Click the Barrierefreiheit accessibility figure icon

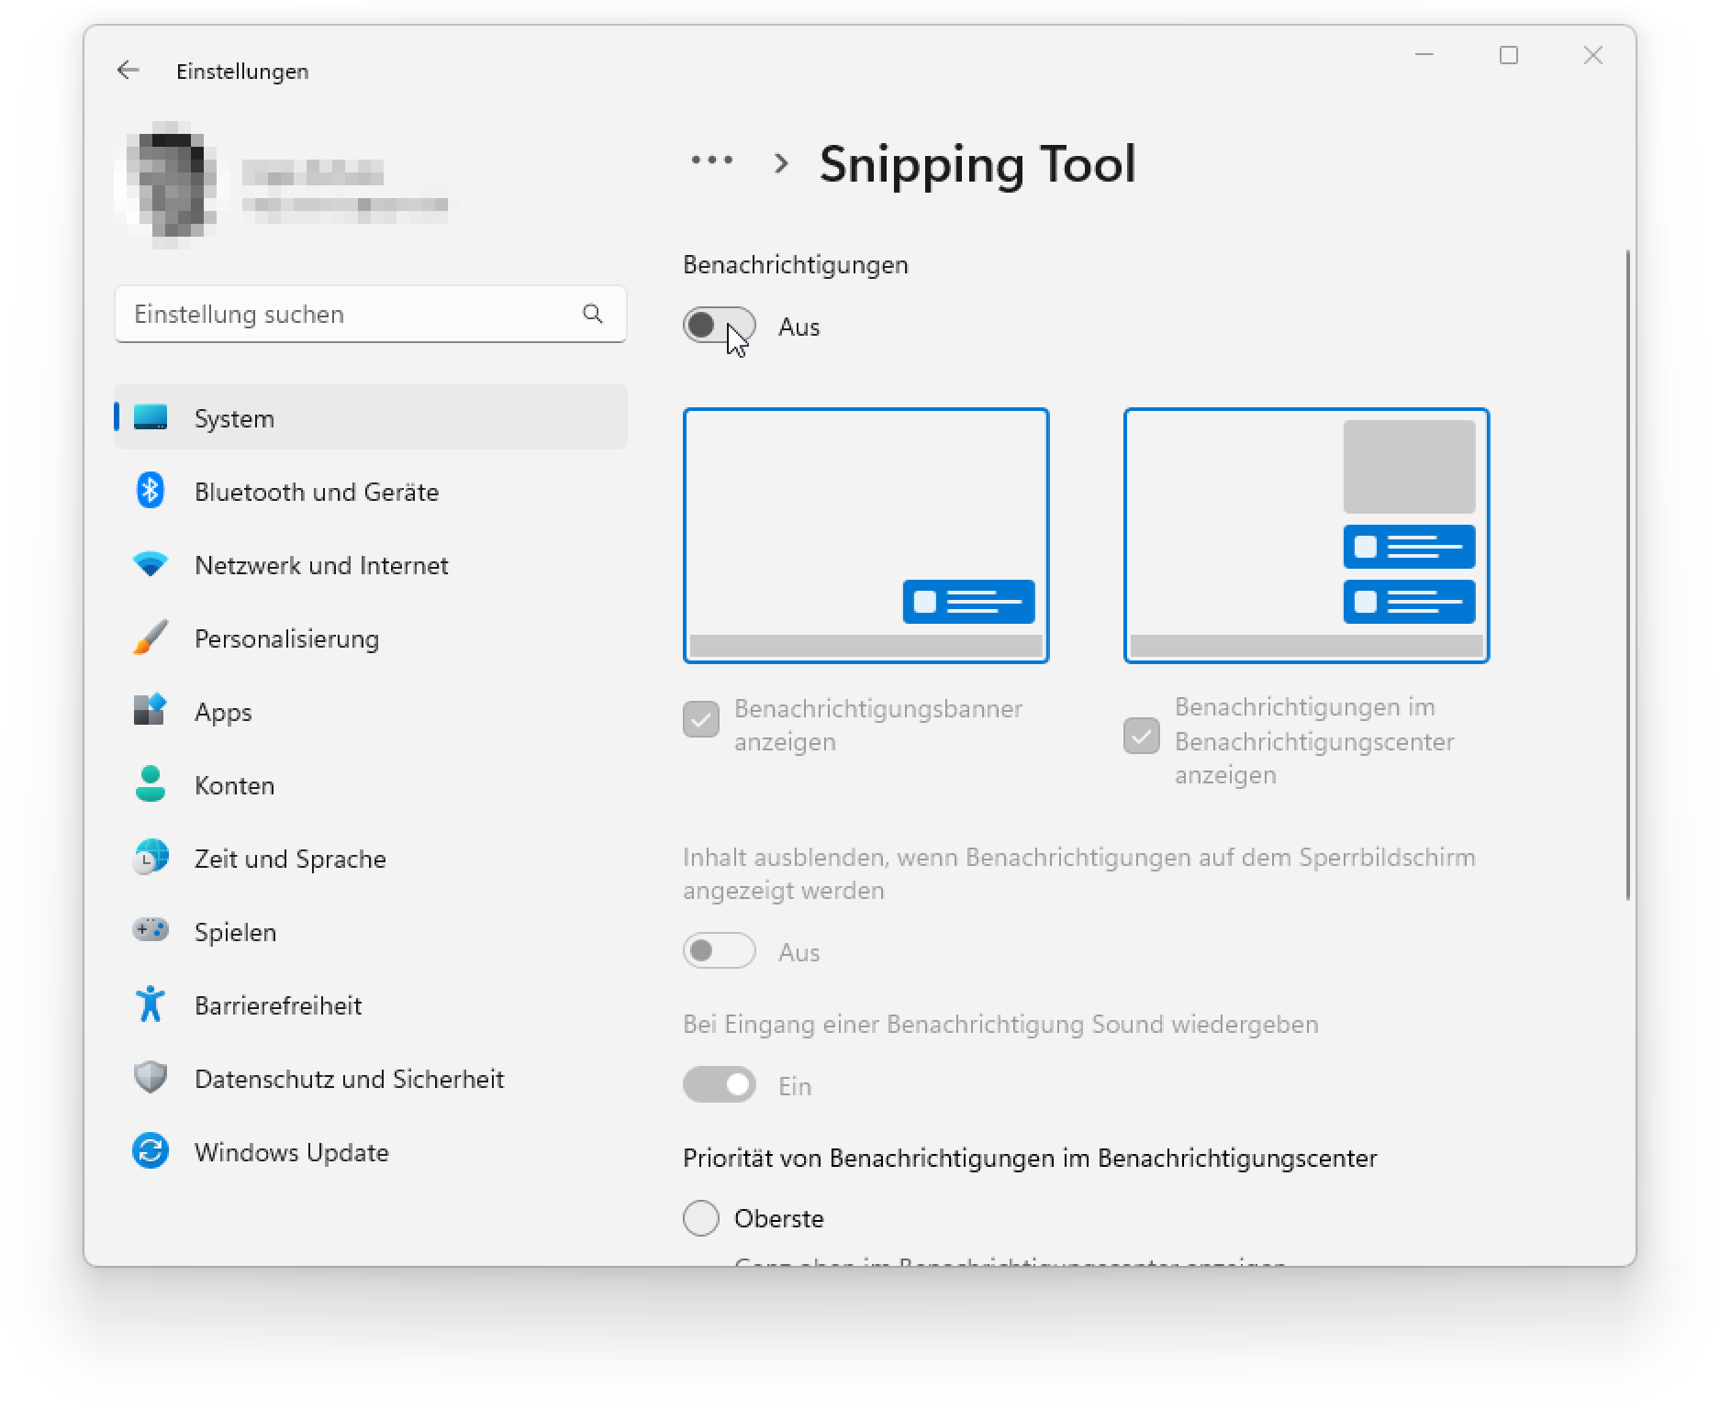click(x=151, y=1004)
